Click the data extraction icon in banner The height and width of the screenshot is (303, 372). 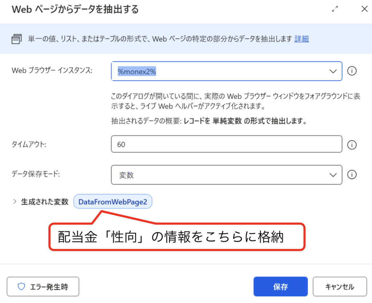[17, 39]
